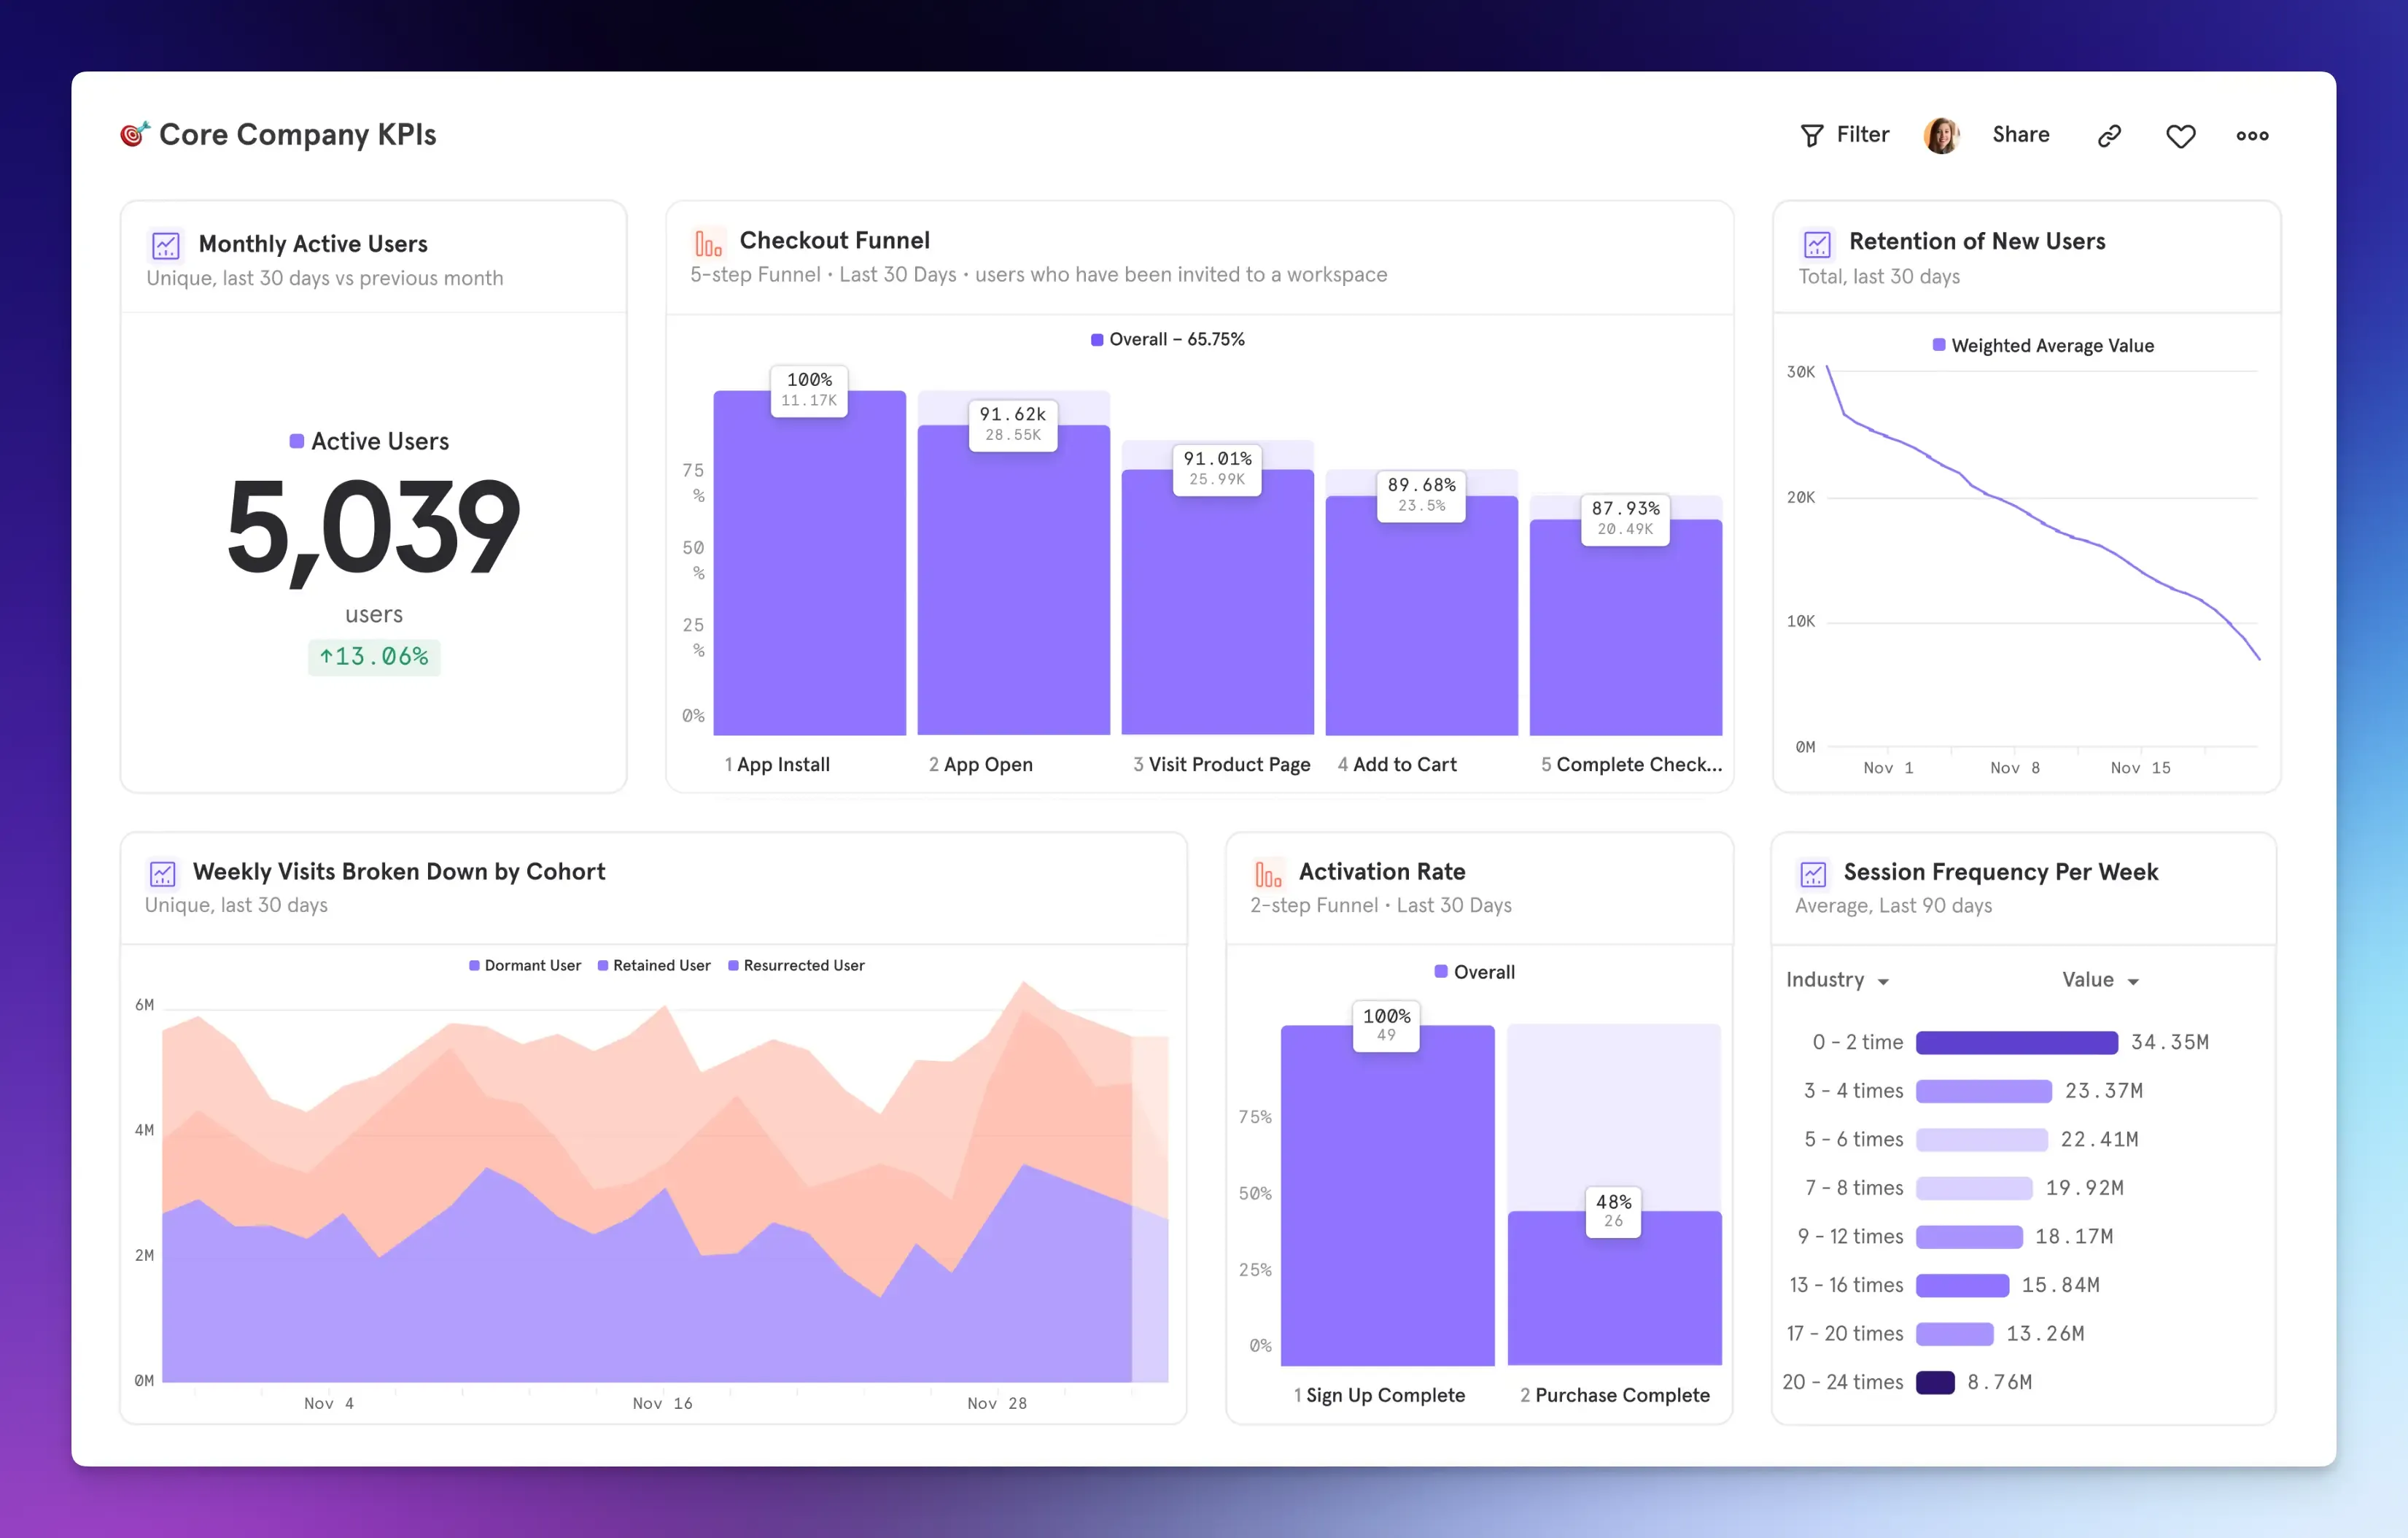2408x1538 pixels.
Task: Click the 0 - 2 time bar
Action: 2016,1043
